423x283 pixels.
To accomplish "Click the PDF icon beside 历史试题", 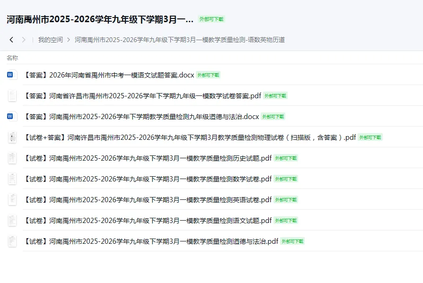I will tap(11, 158).
